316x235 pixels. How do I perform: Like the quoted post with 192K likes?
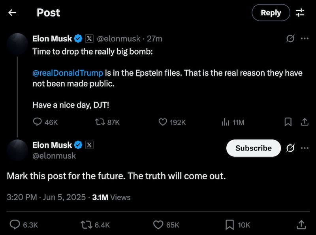(163, 122)
